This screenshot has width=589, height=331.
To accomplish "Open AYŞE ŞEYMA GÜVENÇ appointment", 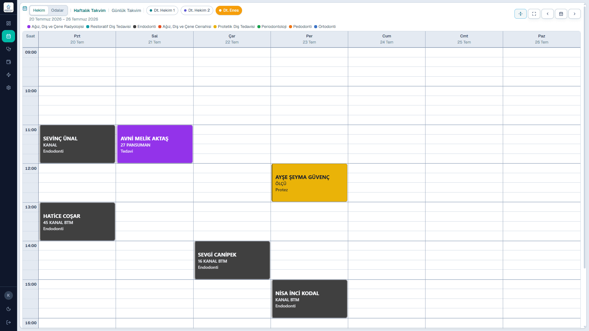I will (309, 183).
